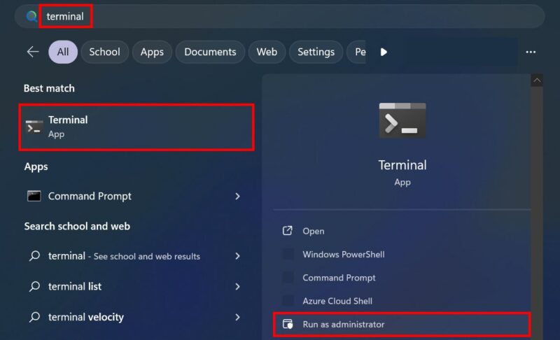This screenshot has height=340, width=560.
Task: Select the cut-off "Pe" filter tab
Action: pyautogui.click(x=357, y=52)
